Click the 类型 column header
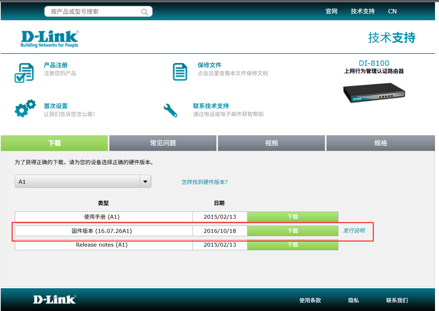The image size is (439, 311). click(103, 203)
